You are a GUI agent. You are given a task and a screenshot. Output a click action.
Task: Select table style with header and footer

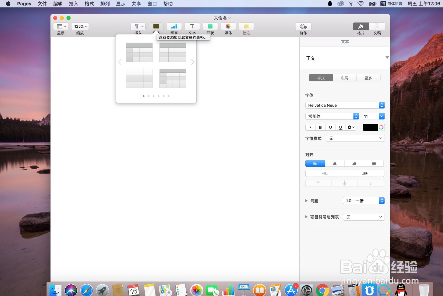173,78
